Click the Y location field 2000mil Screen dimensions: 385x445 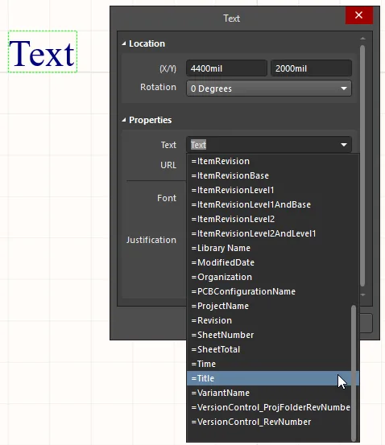click(311, 68)
